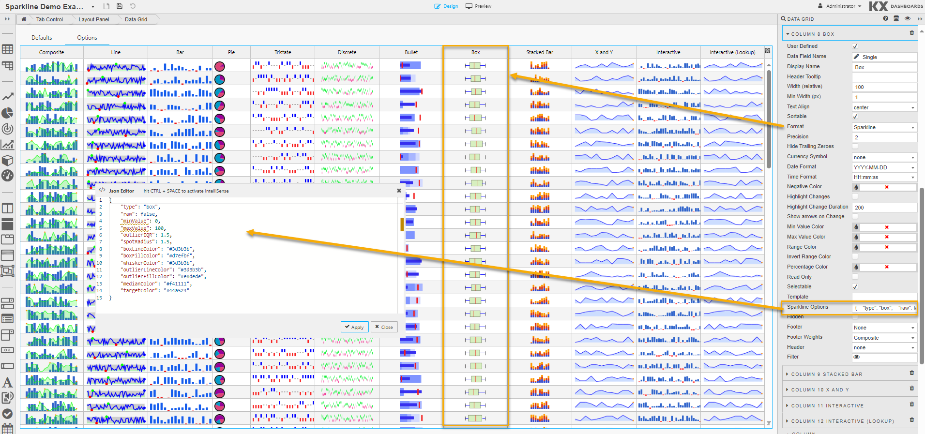Open the Administrator user dropdown
The height and width of the screenshot is (434, 925).
click(840, 6)
